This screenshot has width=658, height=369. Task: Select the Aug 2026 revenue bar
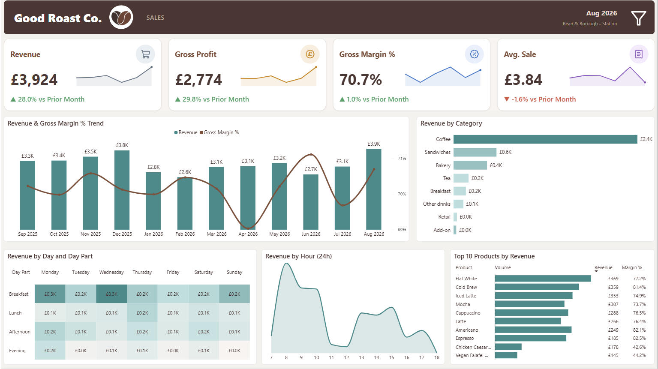374,189
